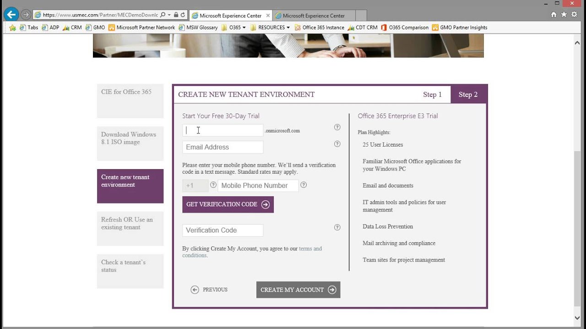586x329 pixels.
Task: Click the '25 User Licenses' plan highlight
Action: point(383,144)
